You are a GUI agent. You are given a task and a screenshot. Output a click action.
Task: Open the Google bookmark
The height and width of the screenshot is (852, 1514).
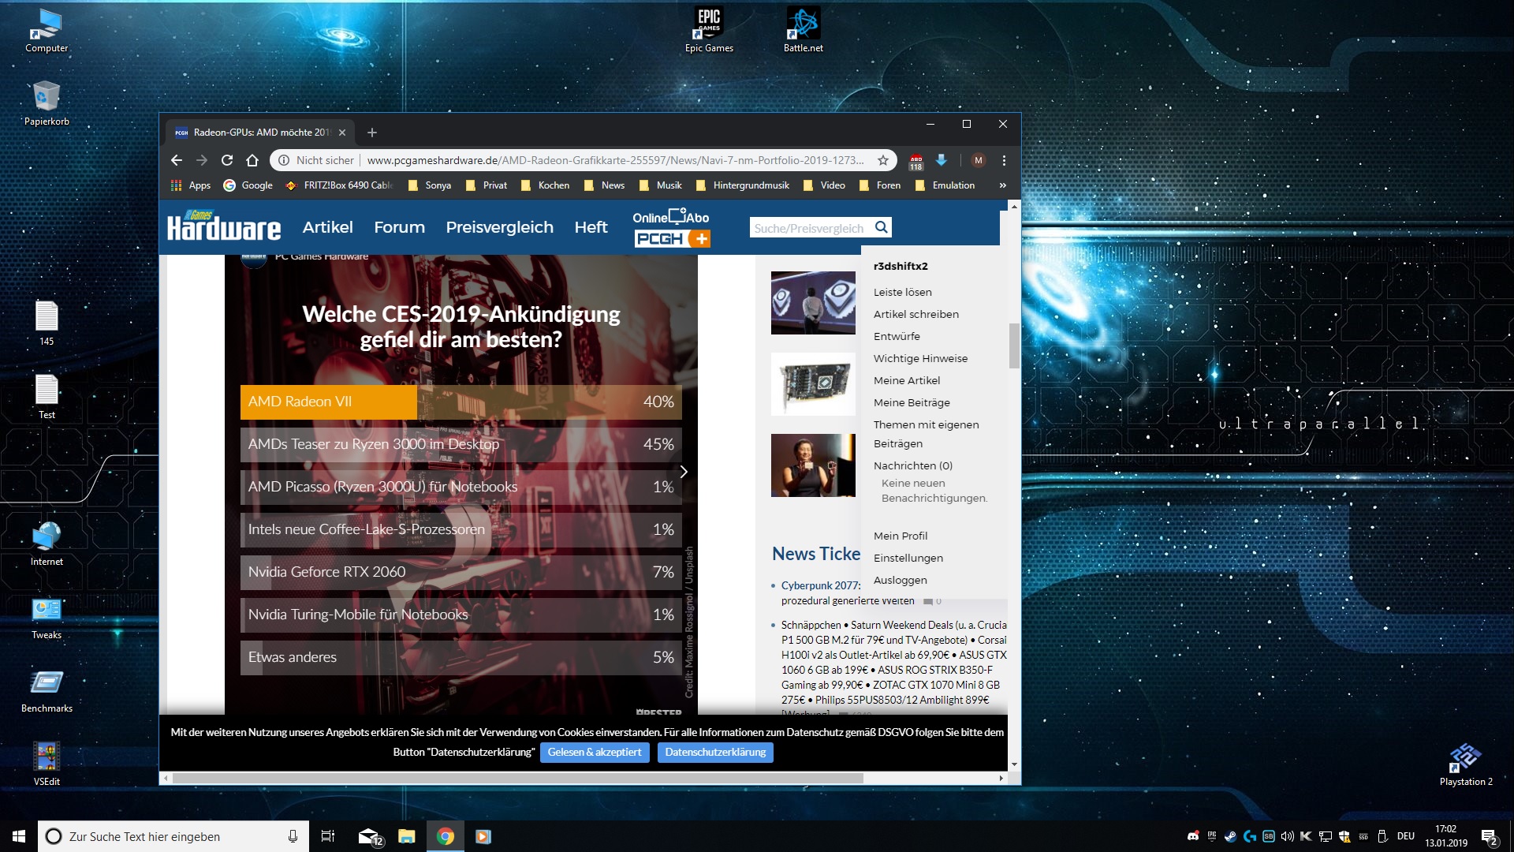pyautogui.click(x=248, y=185)
